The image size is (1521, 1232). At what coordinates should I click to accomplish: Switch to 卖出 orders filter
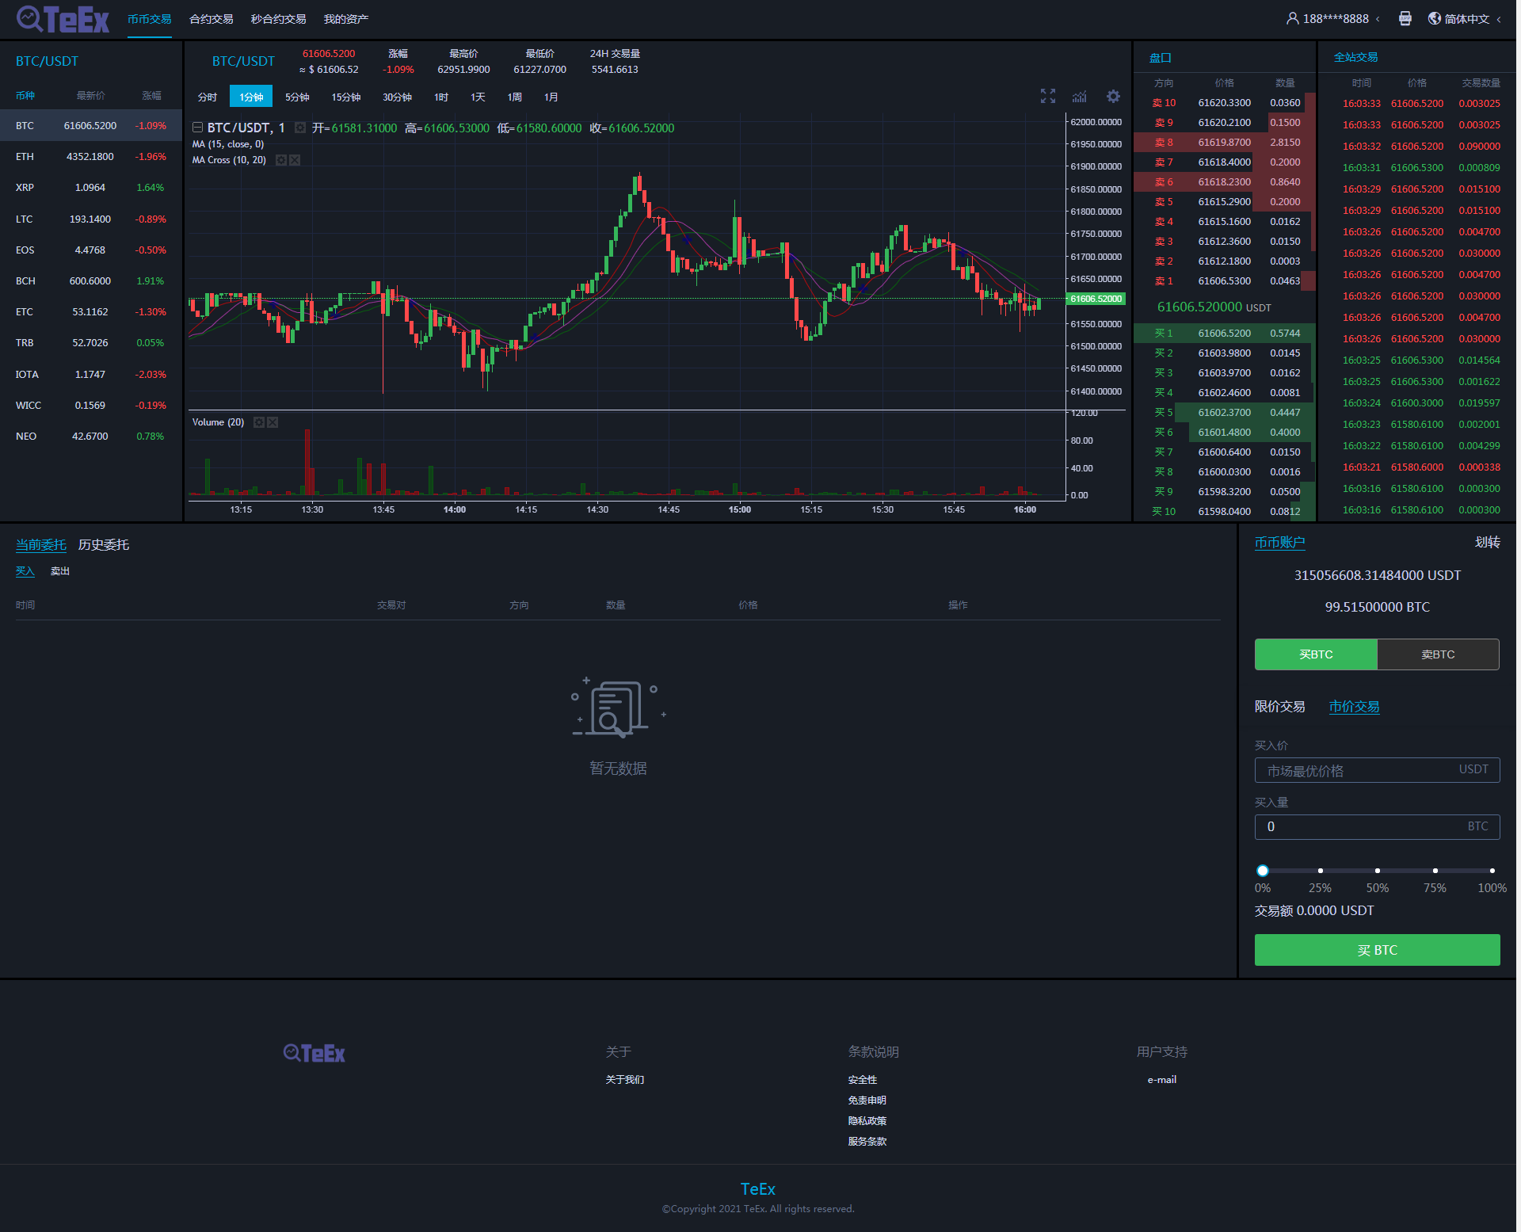[60, 571]
